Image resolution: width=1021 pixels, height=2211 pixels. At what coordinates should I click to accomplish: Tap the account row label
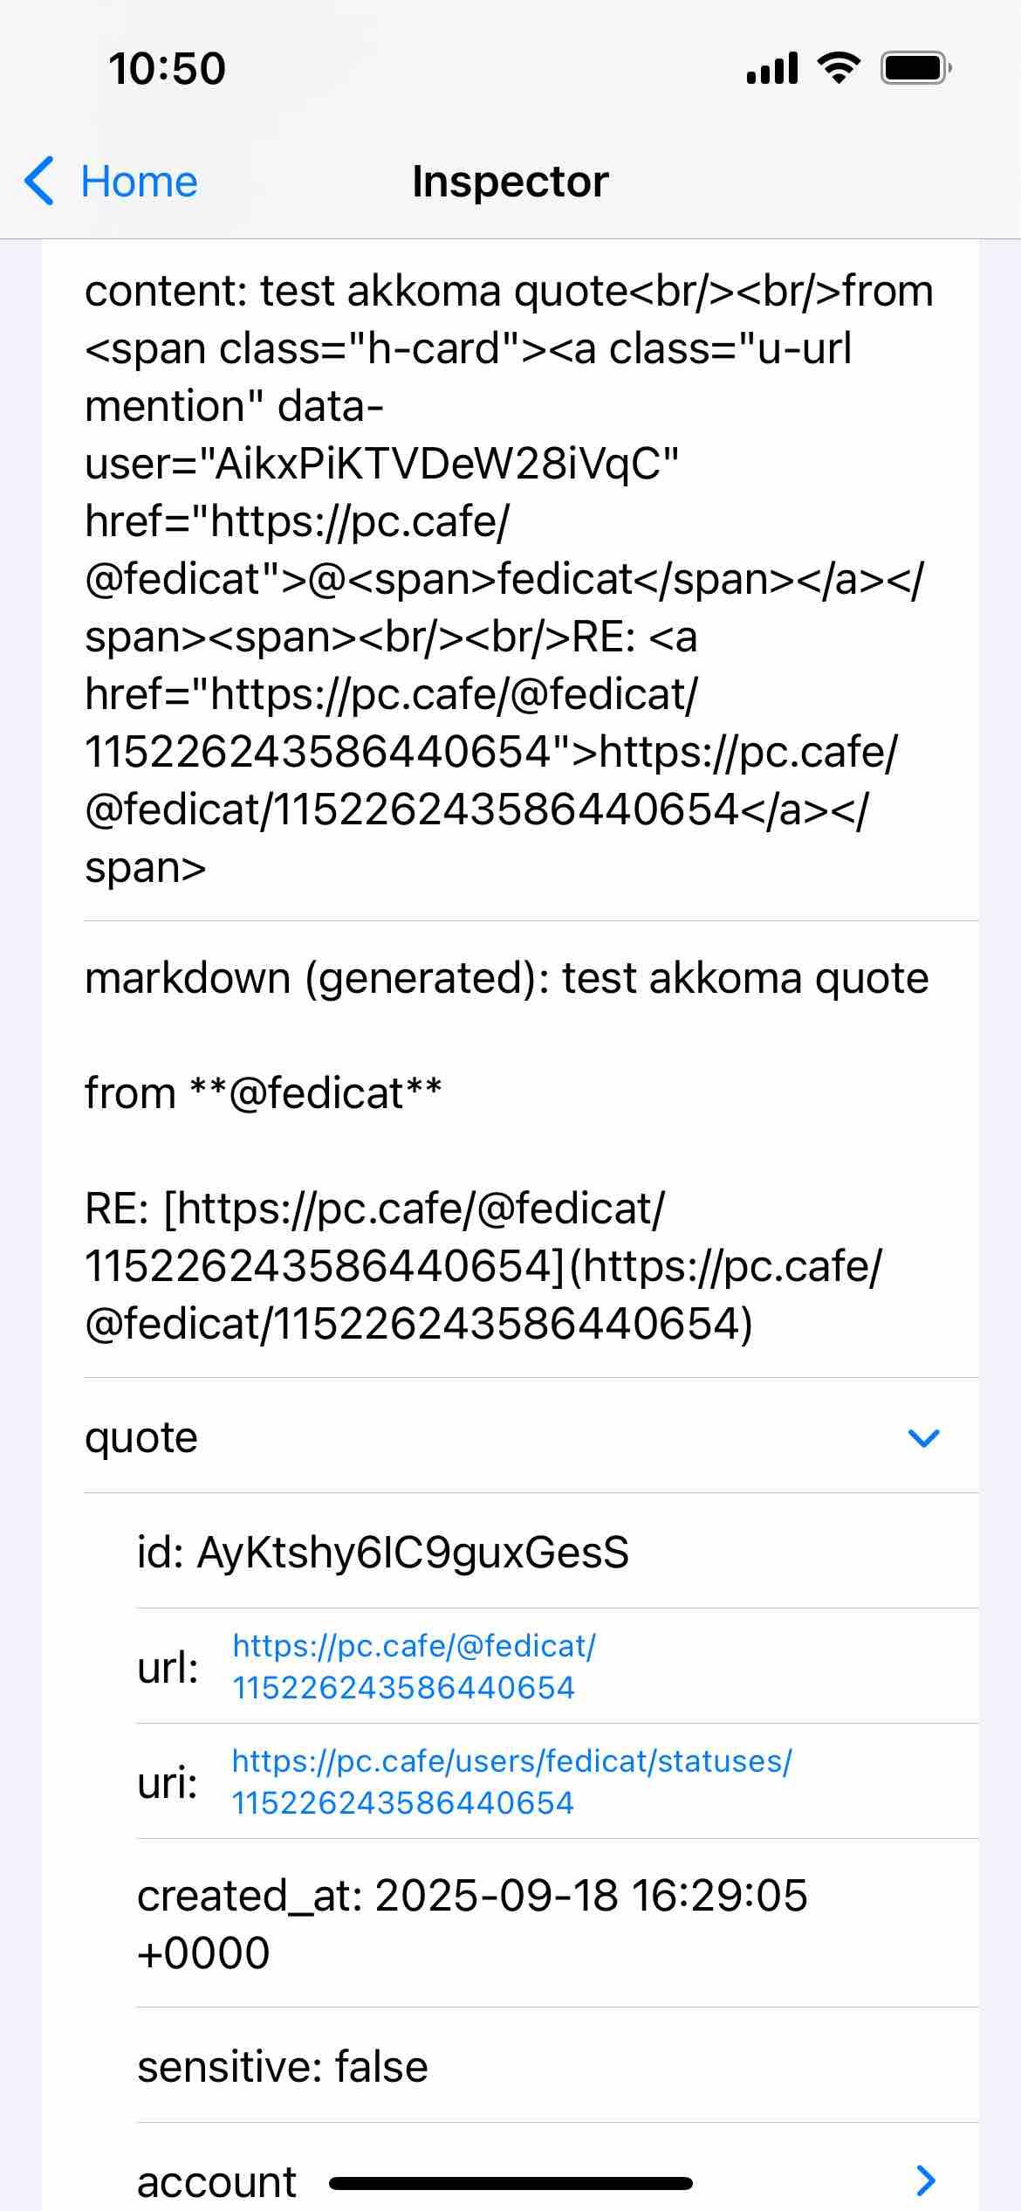point(216,2181)
